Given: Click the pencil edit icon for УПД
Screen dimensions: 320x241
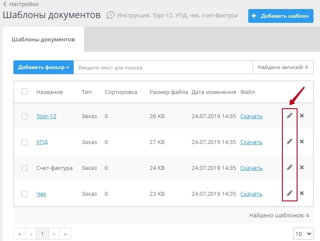Looking at the screenshot, I should point(289,141).
